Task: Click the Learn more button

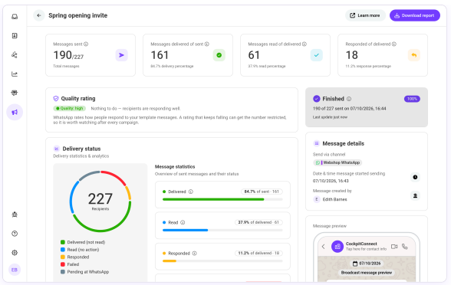Action: [365, 15]
